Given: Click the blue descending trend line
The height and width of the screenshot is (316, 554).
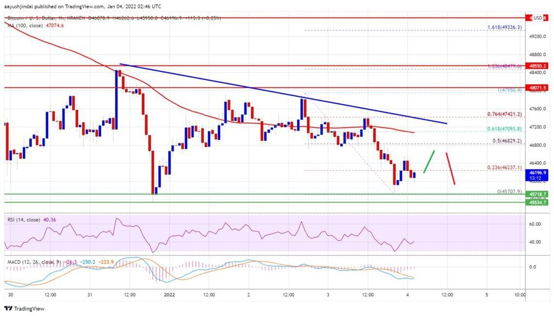Looking at the screenshot, I should pos(283,94).
